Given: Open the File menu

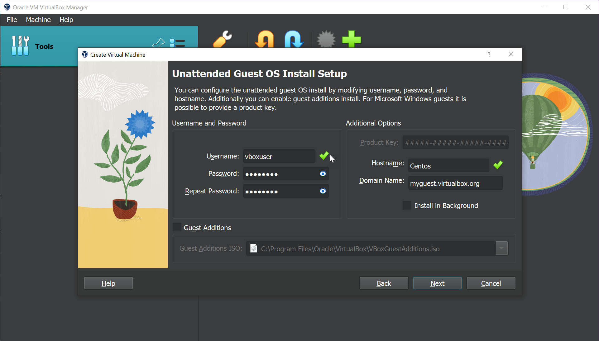Looking at the screenshot, I should (x=12, y=20).
